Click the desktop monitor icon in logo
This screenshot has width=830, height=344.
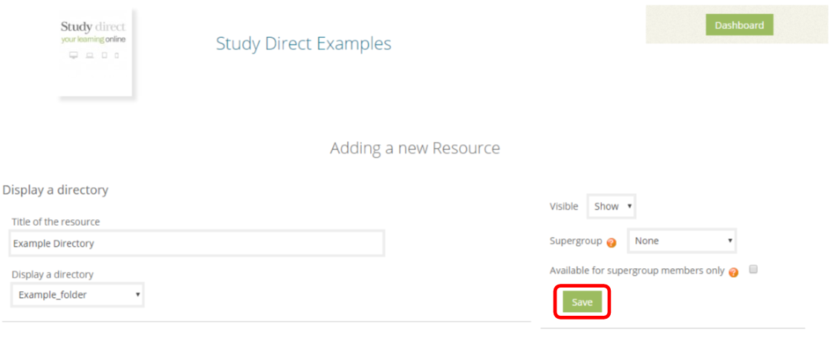coord(74,55)
